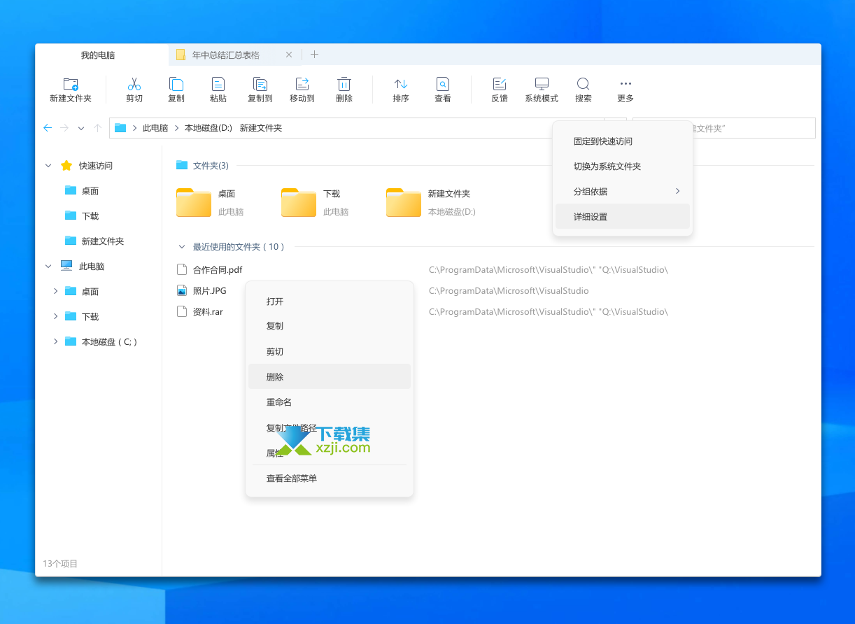
Task: Choose 打开 from the context menu
Action: pos(330,302)
